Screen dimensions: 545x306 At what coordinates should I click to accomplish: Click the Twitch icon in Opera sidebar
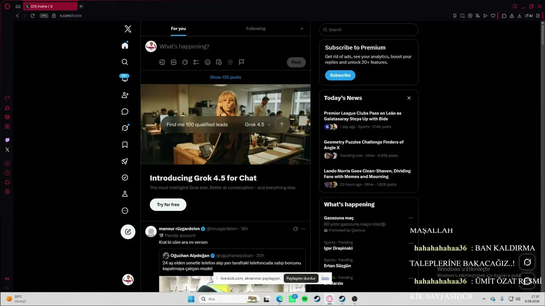pyautogui.click(x=7, y=140)
